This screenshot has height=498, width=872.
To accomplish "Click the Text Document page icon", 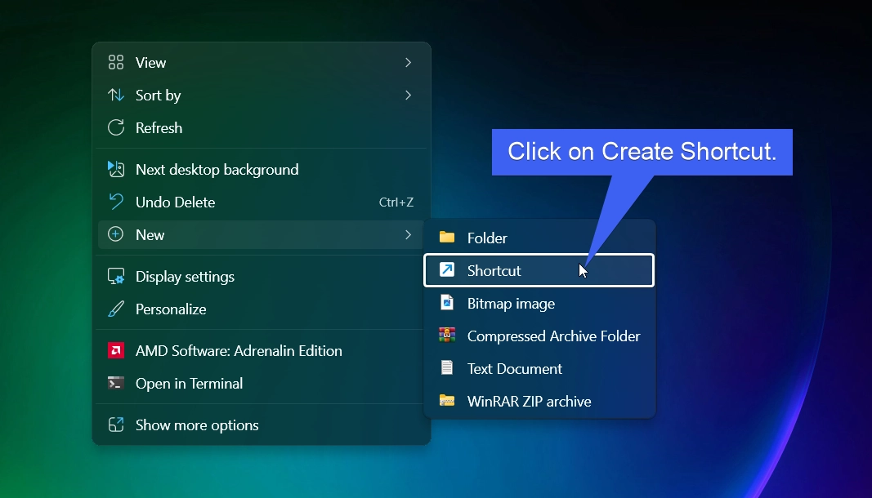I will click(447, 367).
